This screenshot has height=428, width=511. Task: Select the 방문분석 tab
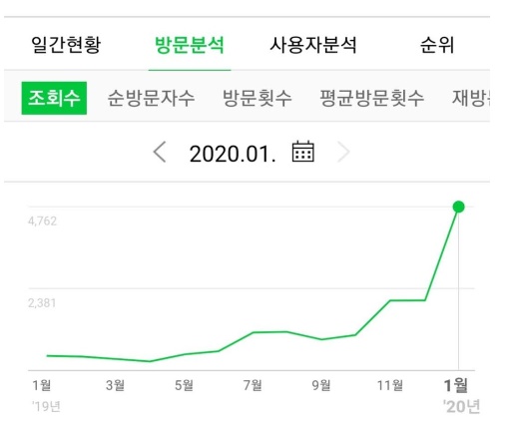point(190,45)
